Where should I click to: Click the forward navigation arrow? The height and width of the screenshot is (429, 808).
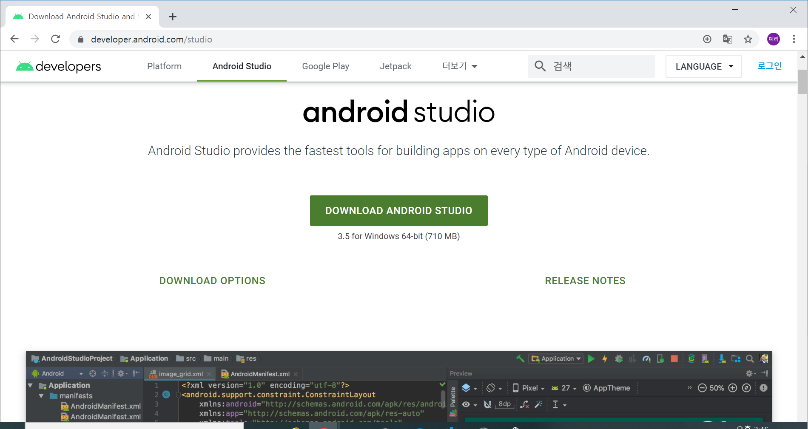click(35, 39)
